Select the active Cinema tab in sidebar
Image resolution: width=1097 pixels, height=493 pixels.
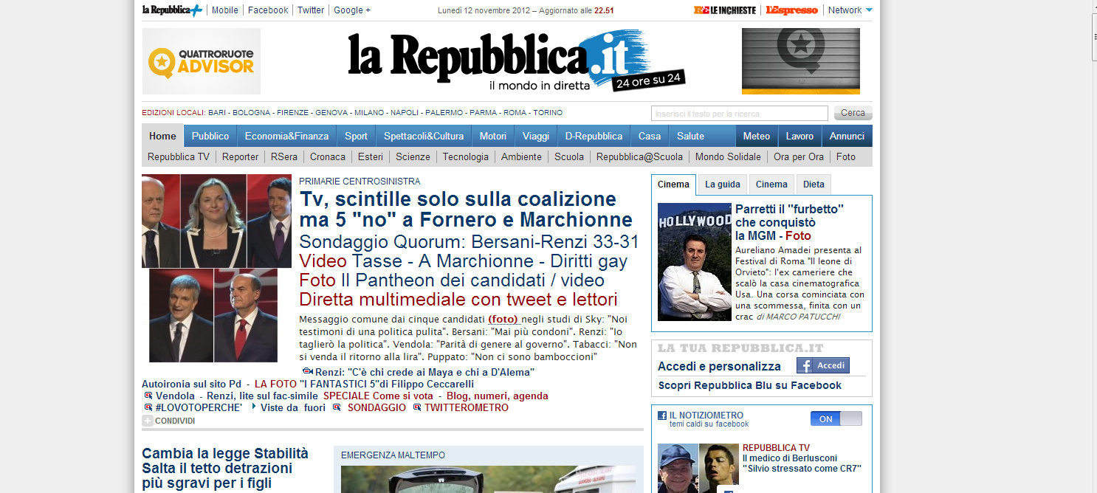674,185
